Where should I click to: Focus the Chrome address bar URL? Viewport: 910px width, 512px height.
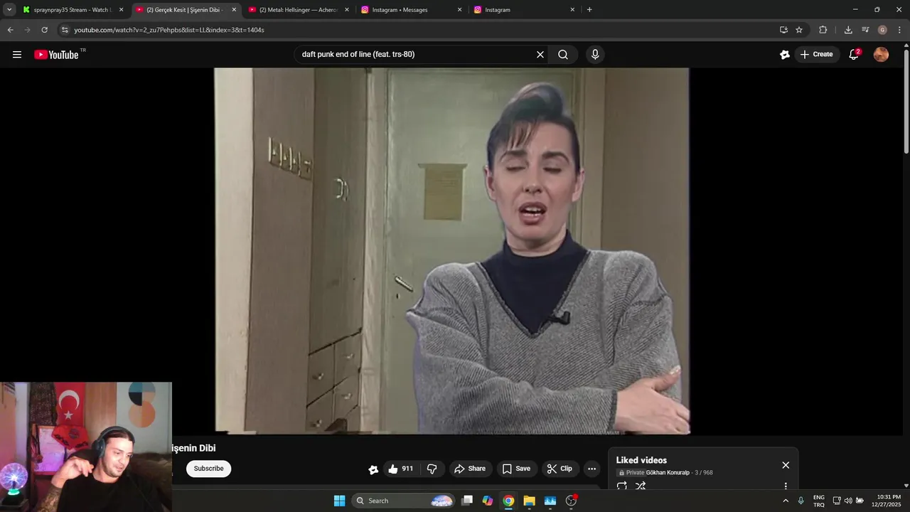[169, 30]
